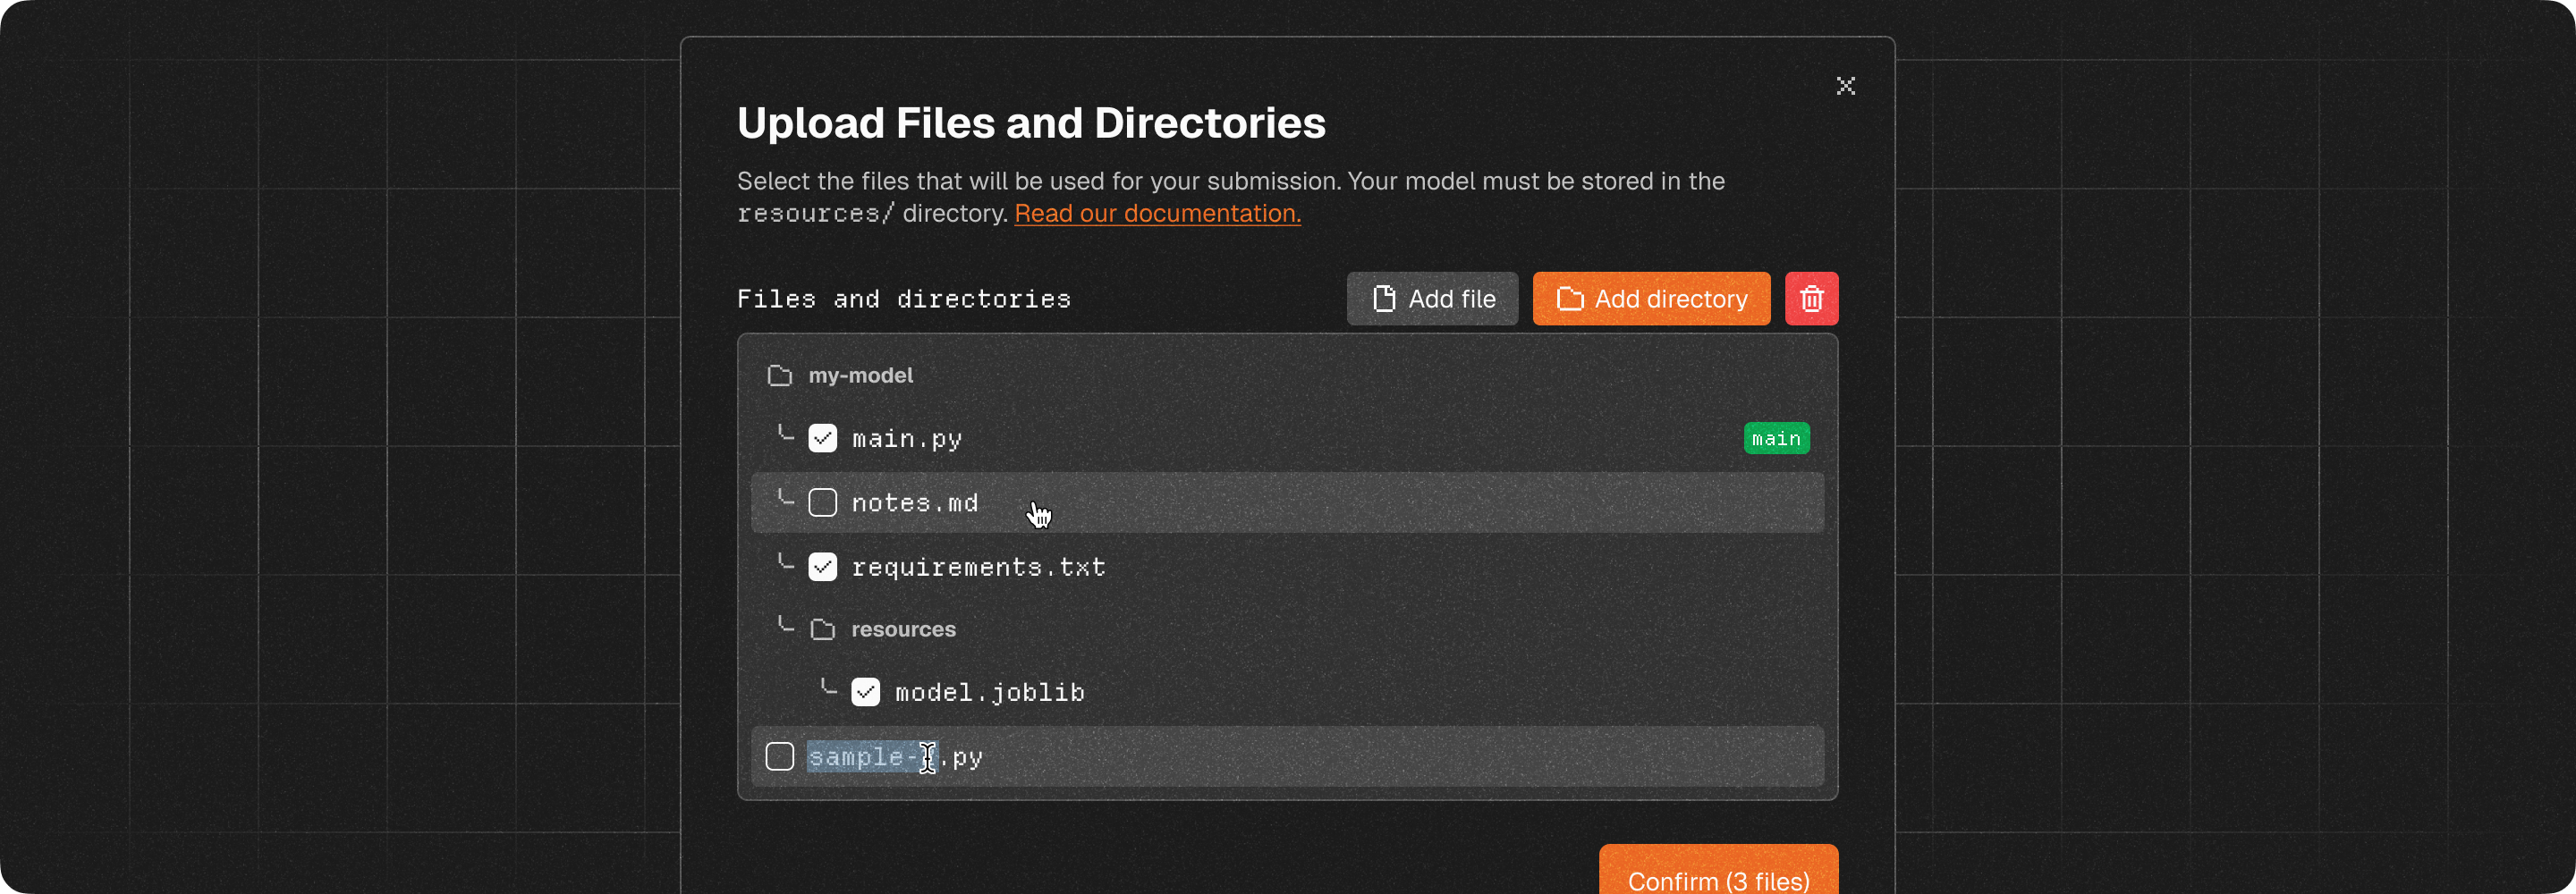2576x894 pixels.
Task: Collapse the resources folder
Action: click(x=902, y=630)
